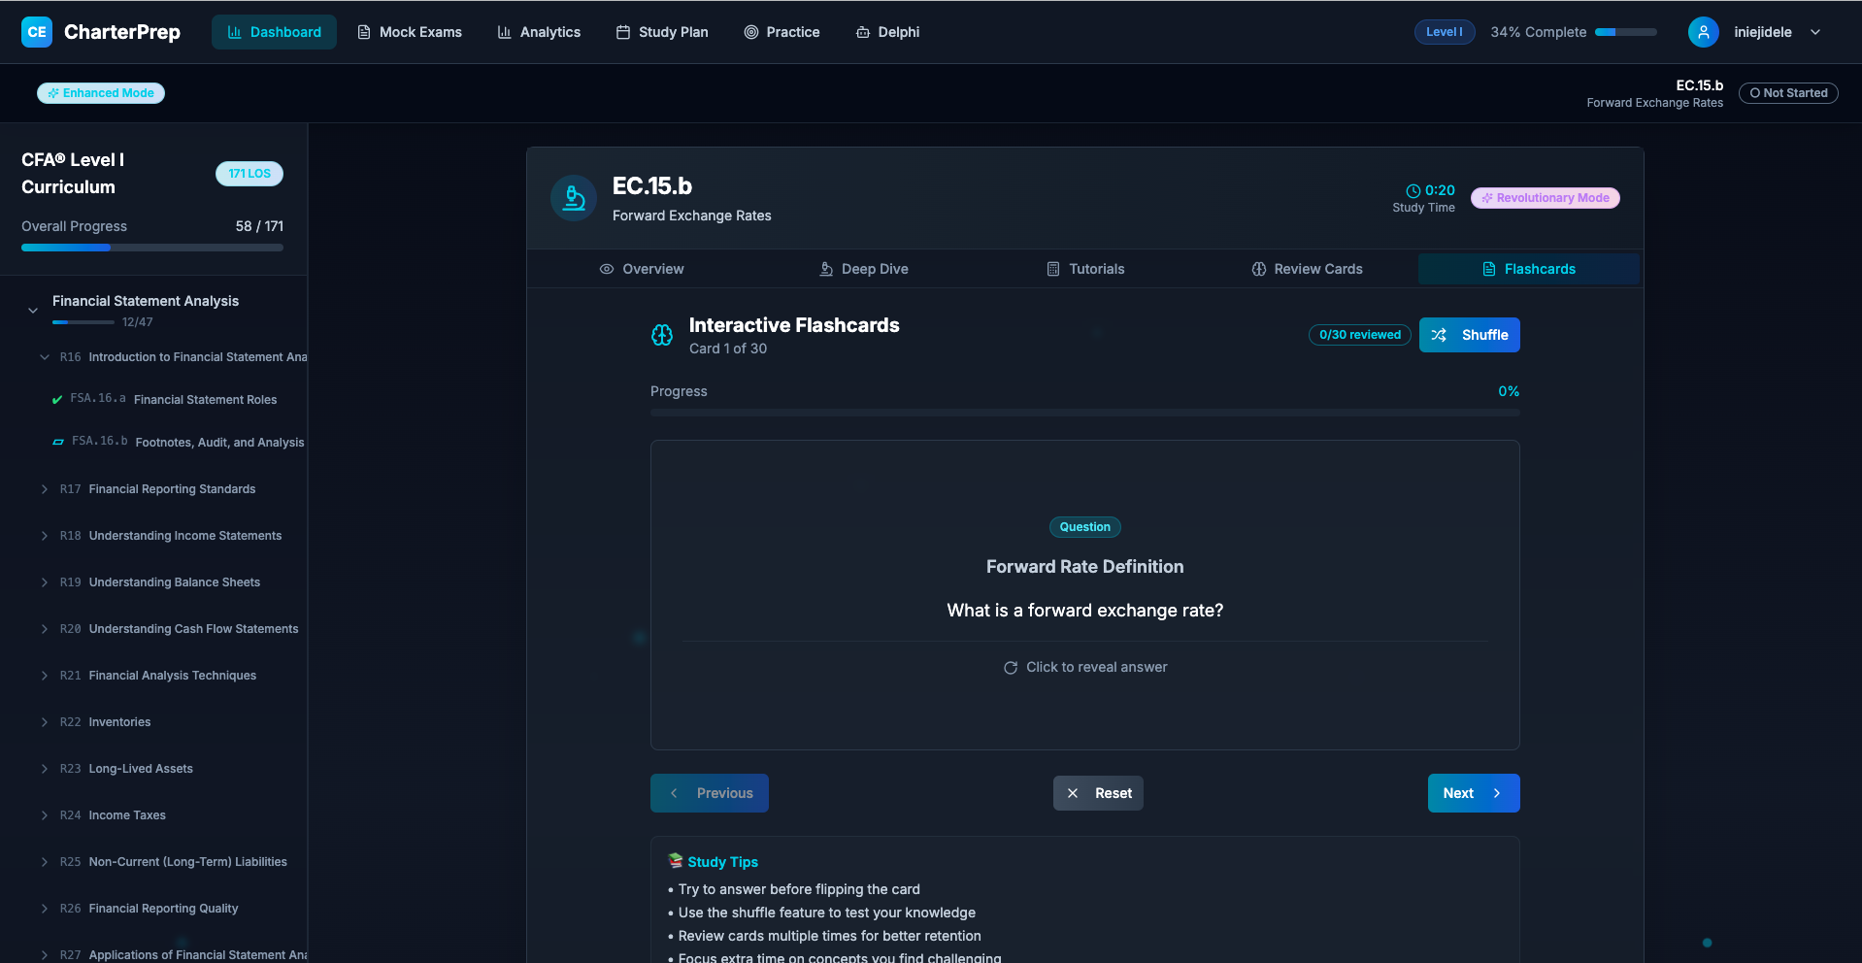
Task: Expand R26 Financial Reporting Quality
Action: [x=45, y=909]
